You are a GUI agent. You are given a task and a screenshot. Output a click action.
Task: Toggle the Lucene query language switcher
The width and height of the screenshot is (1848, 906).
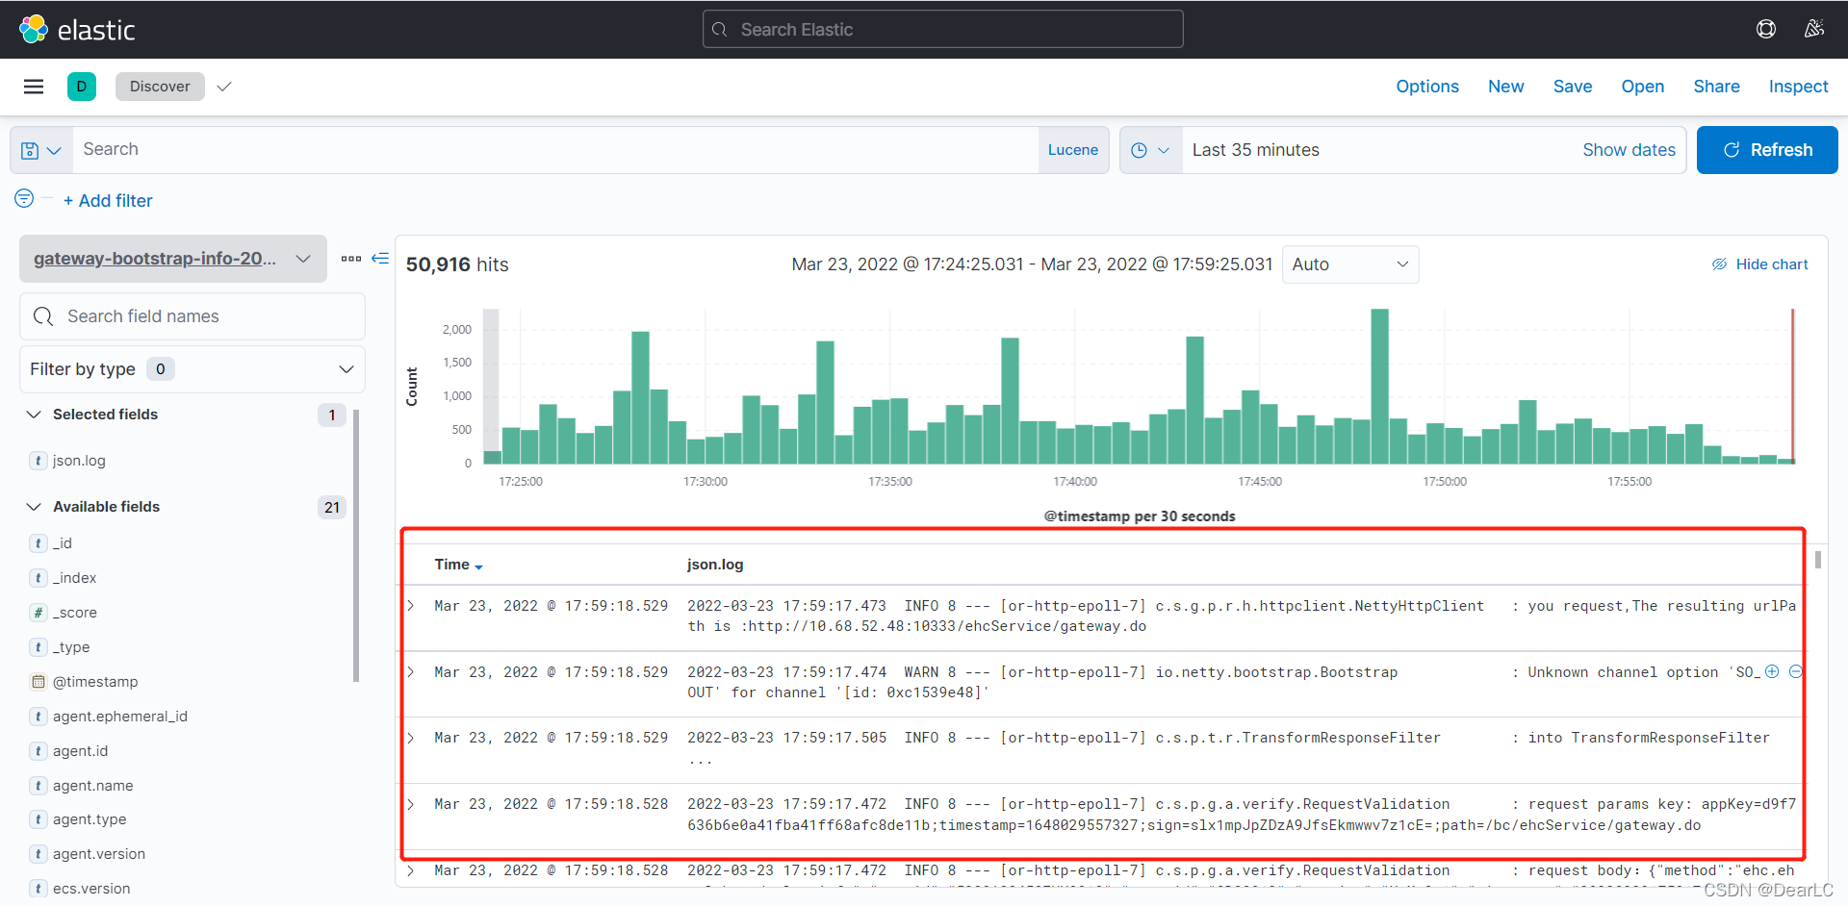pyautogui.click(x=1073, y=150)
